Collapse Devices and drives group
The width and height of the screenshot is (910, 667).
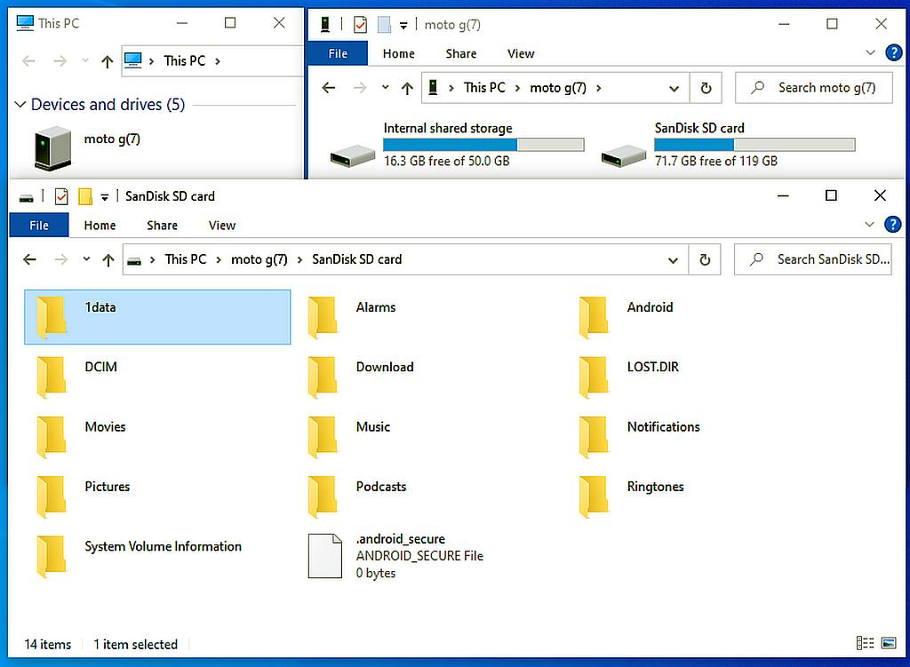[20, 105]
